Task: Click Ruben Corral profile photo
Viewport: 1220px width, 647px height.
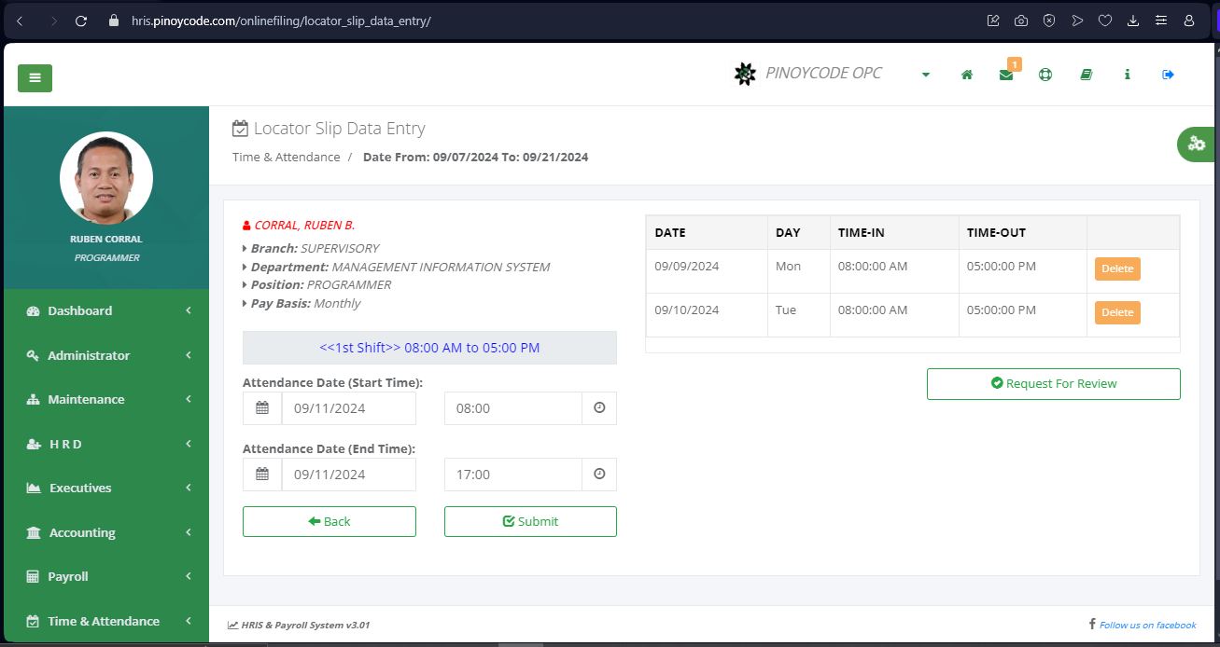Action: click(106, 178)
